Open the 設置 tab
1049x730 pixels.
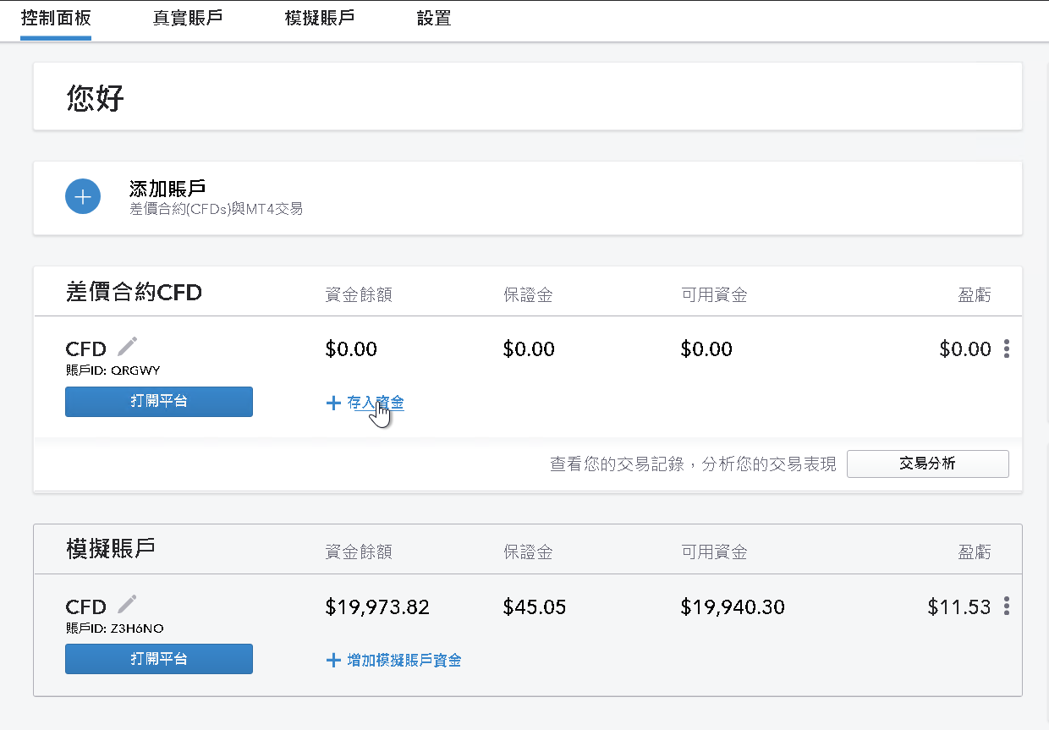pyautogui.click(x=433, y=17)
